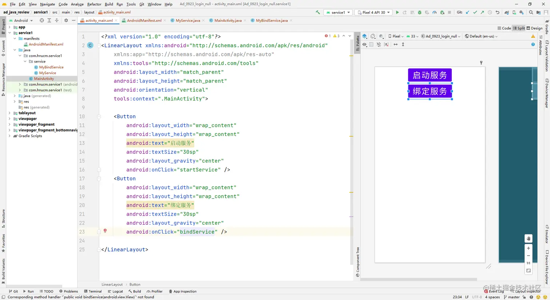Click the Git rollback undo icon

pos(497,12)
